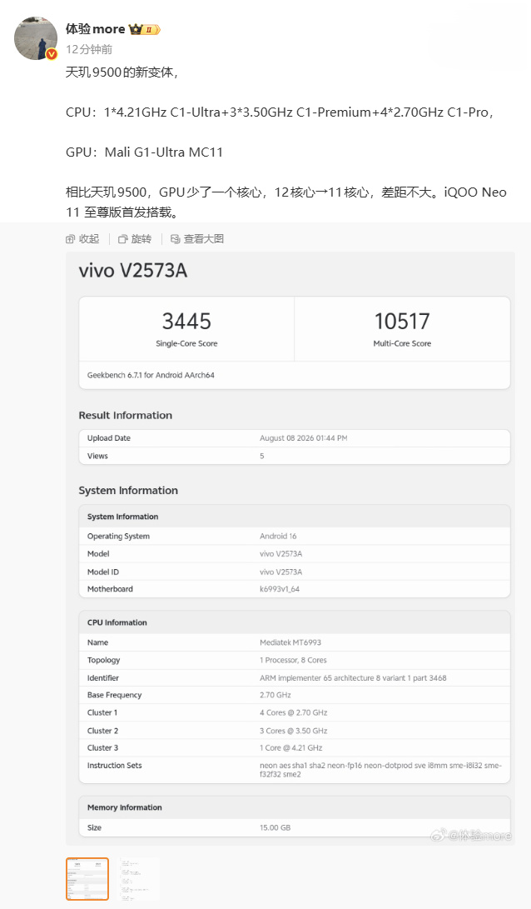Click the Geekbench 6.7.1 for Android AArch64 text

tap(151, 375)
